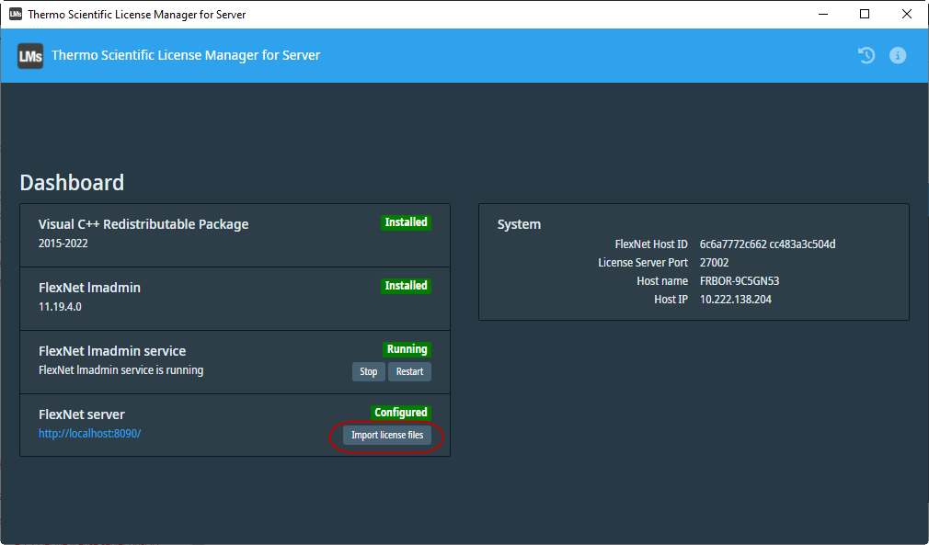
Task: Click the Installed badge for FlexNet lmadmin
Action: pos(406,286)
